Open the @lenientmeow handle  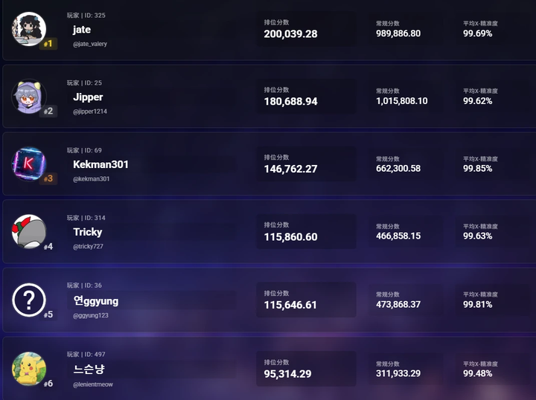click(x=93, y=384)
